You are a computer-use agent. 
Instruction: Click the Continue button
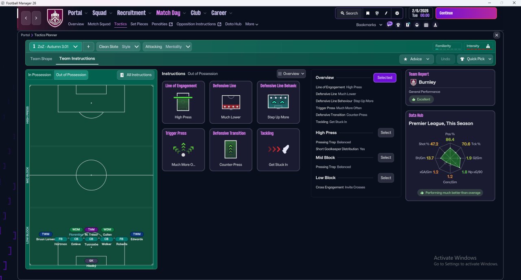click(466, 13)
